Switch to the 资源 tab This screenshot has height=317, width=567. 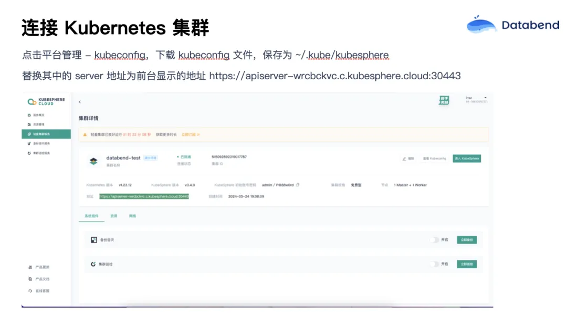pos(114,216)
